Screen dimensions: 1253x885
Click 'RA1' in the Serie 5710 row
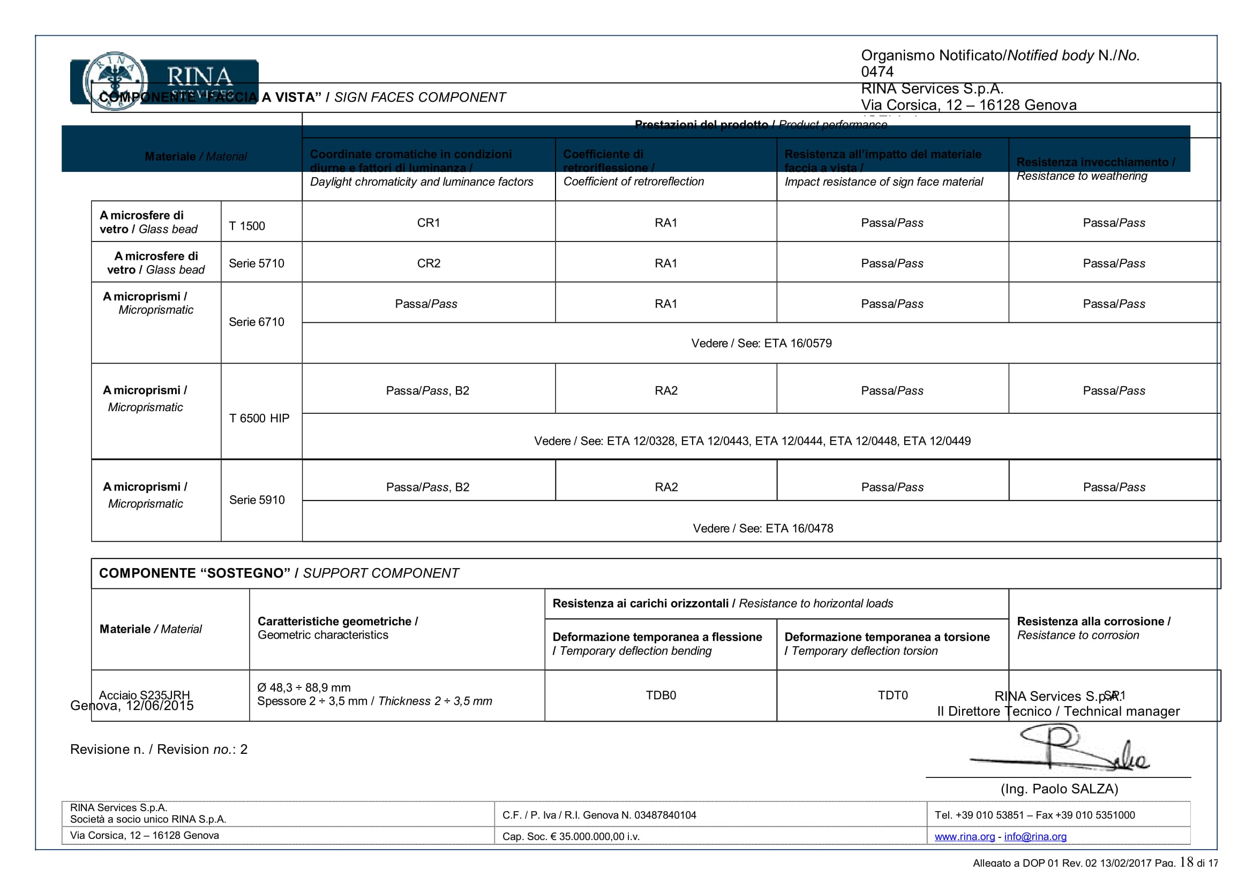pos(666,263)
